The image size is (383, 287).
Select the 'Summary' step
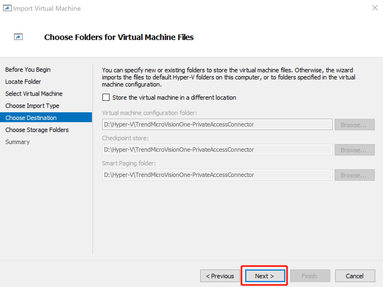[x=17, y=142]
